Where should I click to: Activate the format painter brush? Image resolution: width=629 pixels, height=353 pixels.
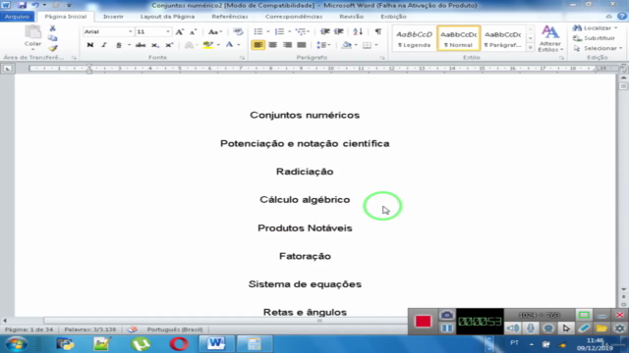point(52,48)
